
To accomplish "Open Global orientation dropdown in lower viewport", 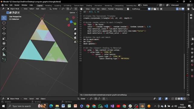I will point(83,99).
